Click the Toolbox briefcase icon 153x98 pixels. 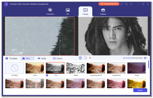[x=103, y=10]
